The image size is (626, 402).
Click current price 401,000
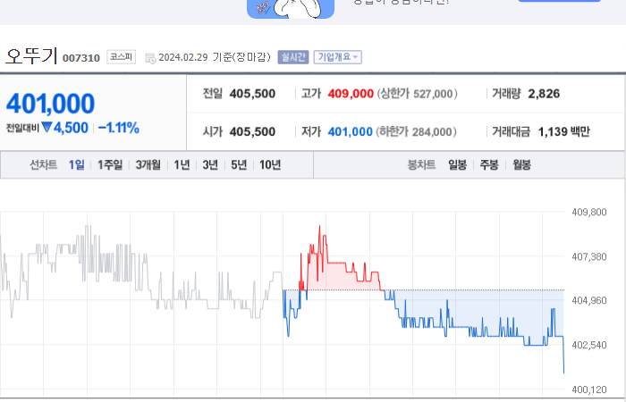coord(50,104)
